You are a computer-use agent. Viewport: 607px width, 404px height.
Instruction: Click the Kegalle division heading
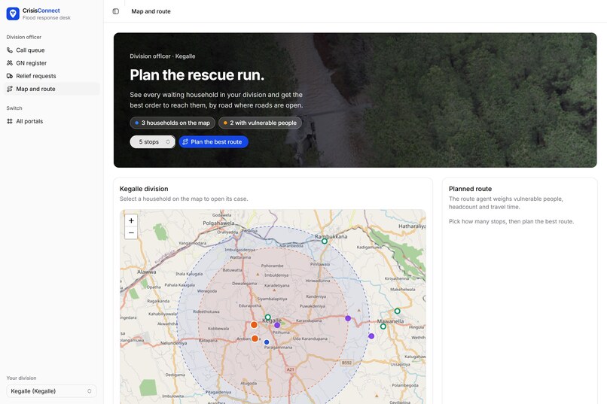pos(144,189)
